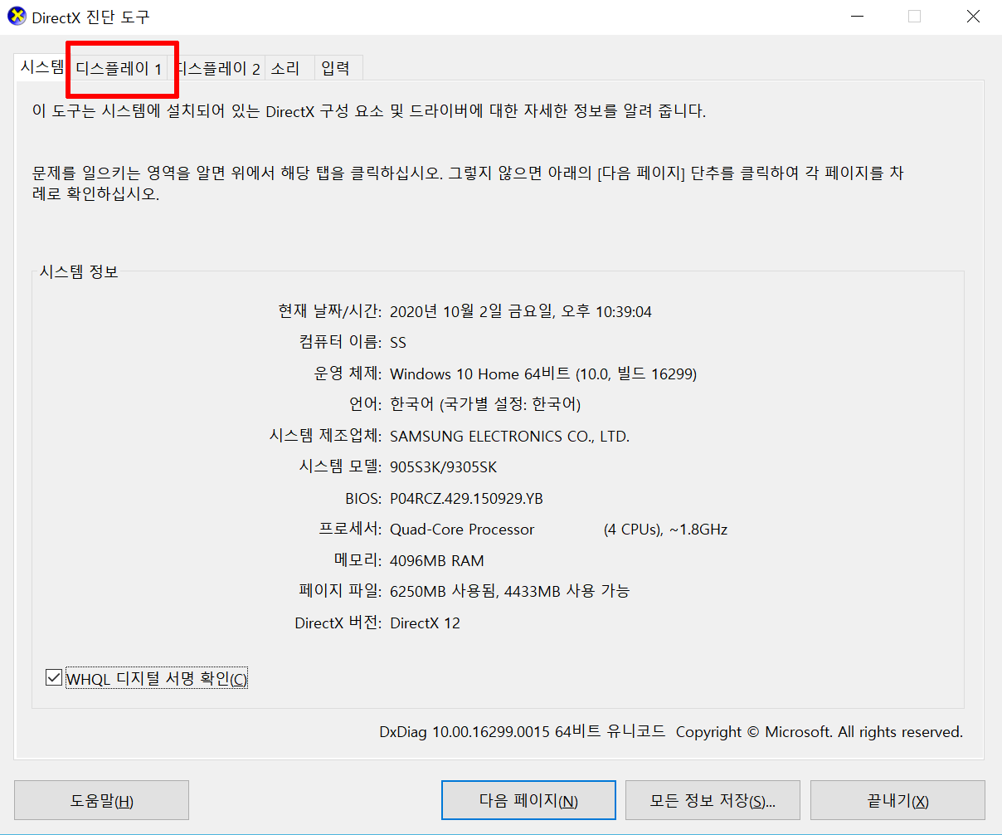Close the DirectX 진단 도구 window
Screen dimensions: 1002x835
coord(973,17)
